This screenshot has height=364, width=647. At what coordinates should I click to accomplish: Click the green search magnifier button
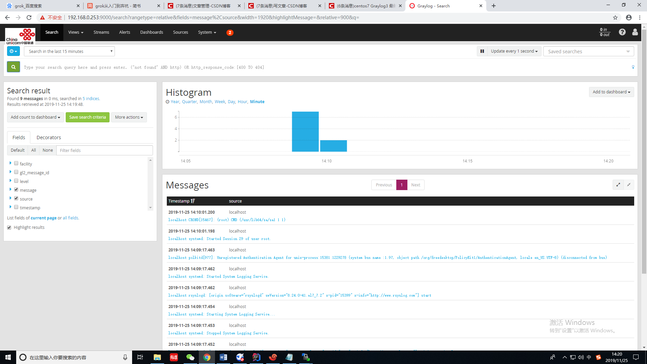[x=13, y=67]
